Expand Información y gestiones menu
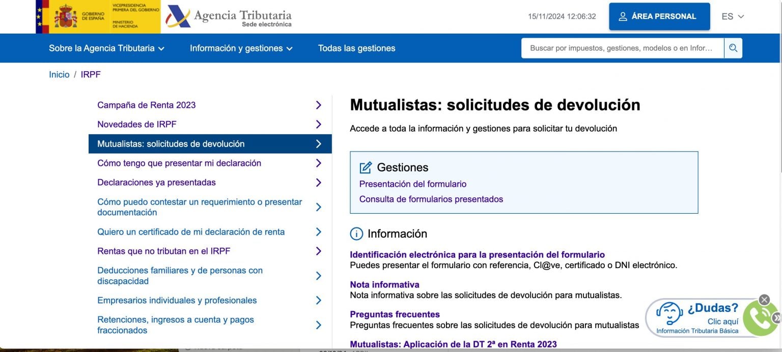Viewport: 782px width, 352px height. (x=241, y=48)
